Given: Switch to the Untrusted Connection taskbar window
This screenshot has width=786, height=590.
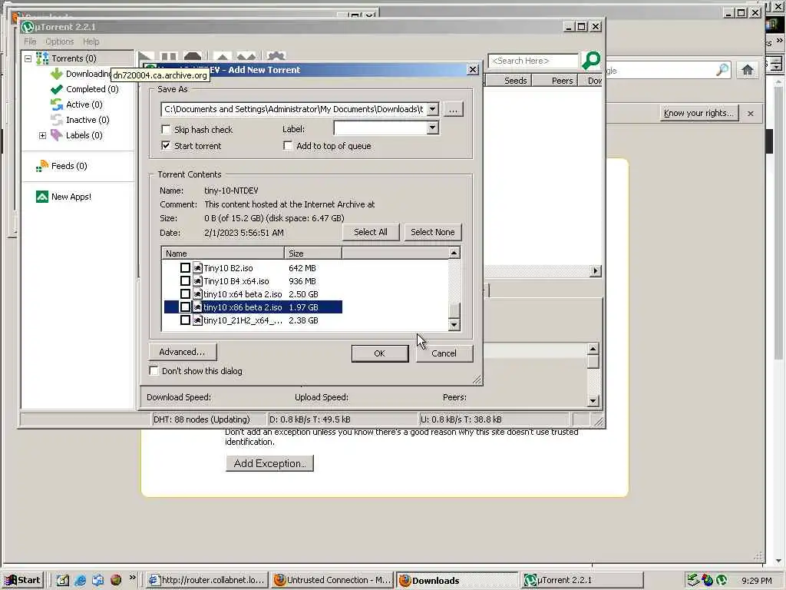Looking at the screenshot, I should pos(333,581).
